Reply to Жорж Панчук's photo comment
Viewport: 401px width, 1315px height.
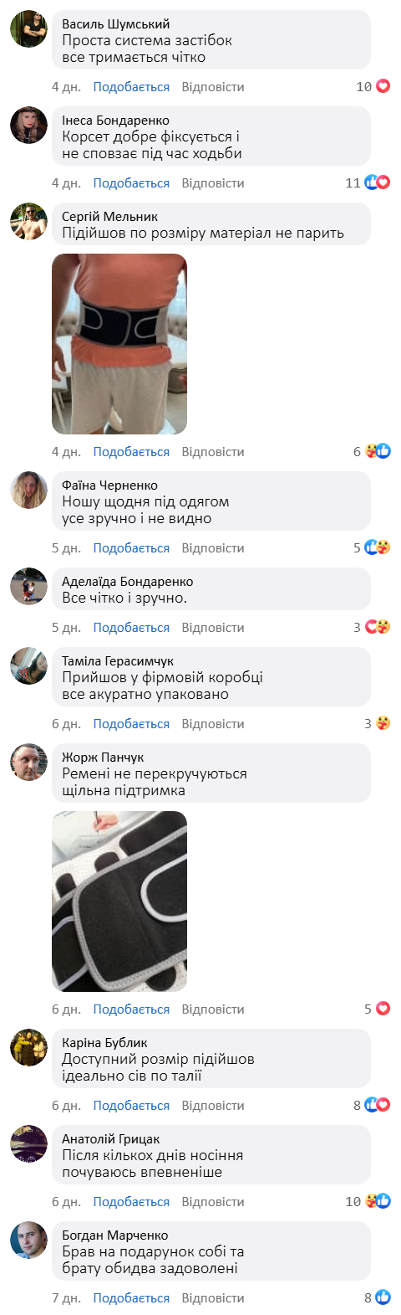click(213, 1009)
